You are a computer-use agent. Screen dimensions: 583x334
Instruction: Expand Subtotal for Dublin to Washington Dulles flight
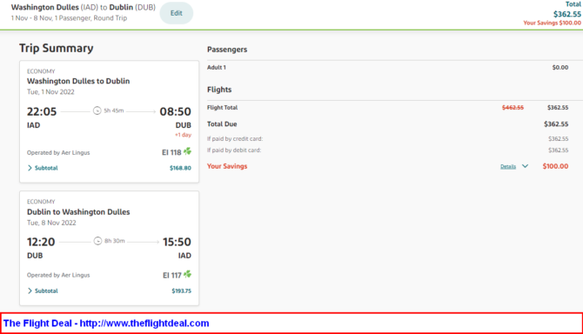[x=43, y=291]
